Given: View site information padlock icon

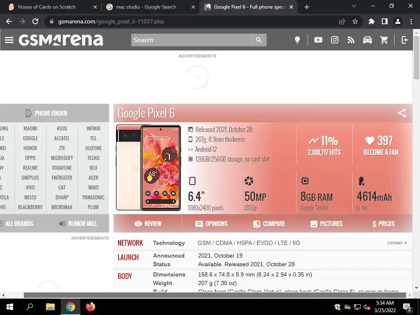Looking at the screenshot, I should (x=52, y=21).
